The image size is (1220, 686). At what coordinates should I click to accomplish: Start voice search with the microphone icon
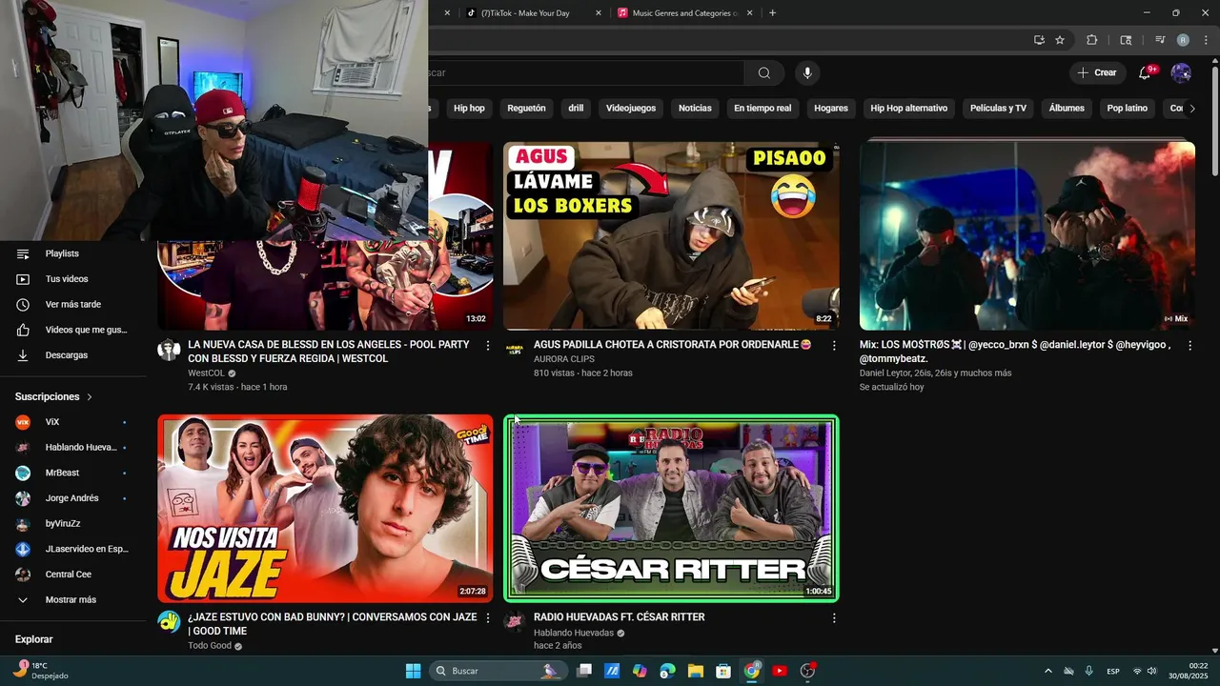tap(807, 73)
